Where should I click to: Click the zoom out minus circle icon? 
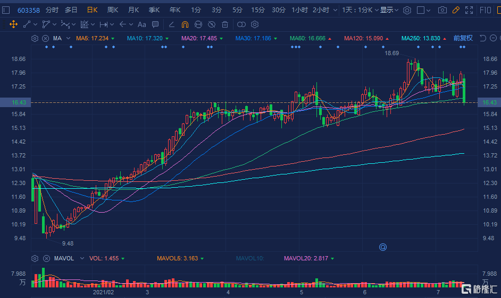coord(494,38)
